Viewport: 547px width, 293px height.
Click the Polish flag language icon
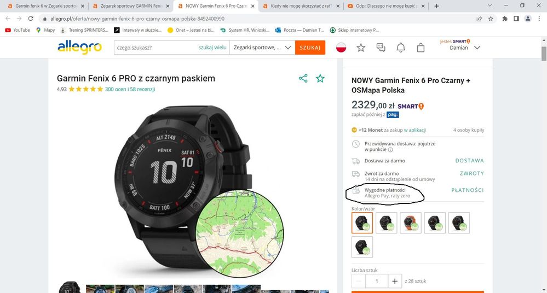(341, 48)
